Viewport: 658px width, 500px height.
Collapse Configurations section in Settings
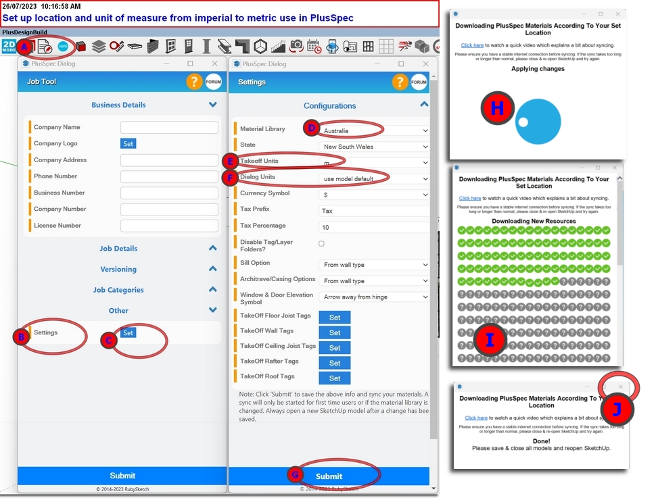[424, 104]
